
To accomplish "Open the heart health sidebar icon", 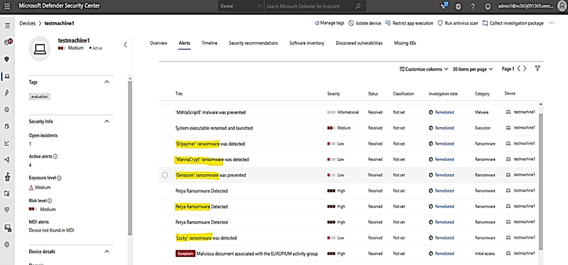I will [7, 209].
